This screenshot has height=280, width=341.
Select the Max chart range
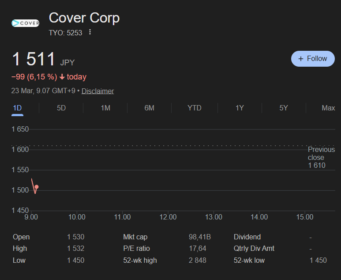point(328,108)
